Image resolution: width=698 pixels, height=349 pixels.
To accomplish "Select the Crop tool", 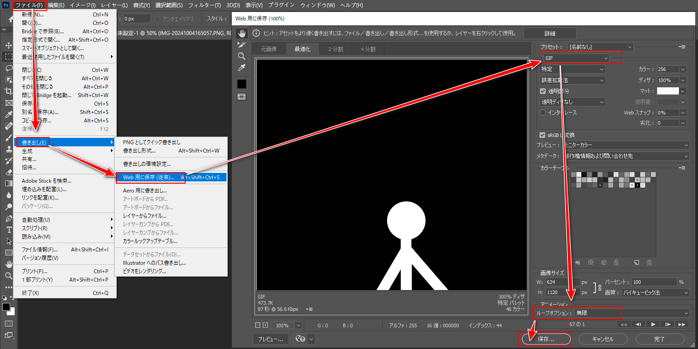I will pyautogui.click(x=8, y=91).
